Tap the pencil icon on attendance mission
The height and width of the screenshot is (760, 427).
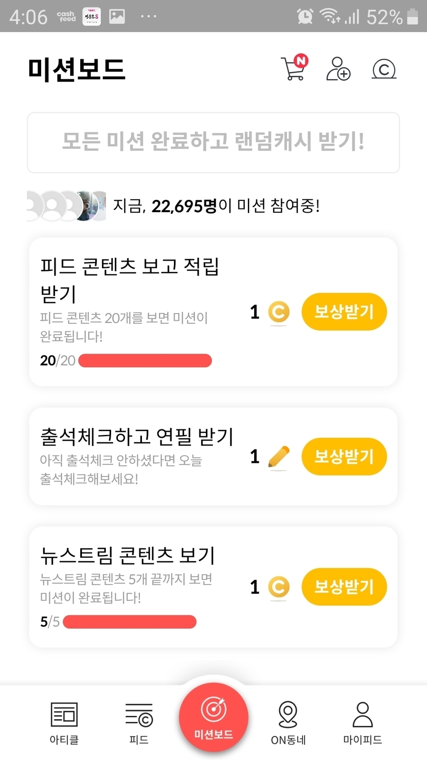[x=279, y=457]
